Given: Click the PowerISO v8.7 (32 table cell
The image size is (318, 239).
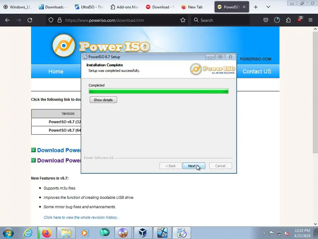Looking at the screenshot, I should tap(56, 122).
